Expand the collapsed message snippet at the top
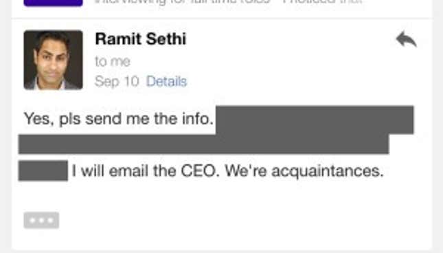This screenshot has height=253, width=443. pos(228,2)
